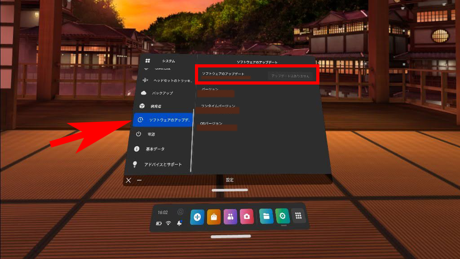Click the sidebar scrollbar in settings
Image resolution: width=460 pixels, height=259 pixels.
click(x=192, y=141)
